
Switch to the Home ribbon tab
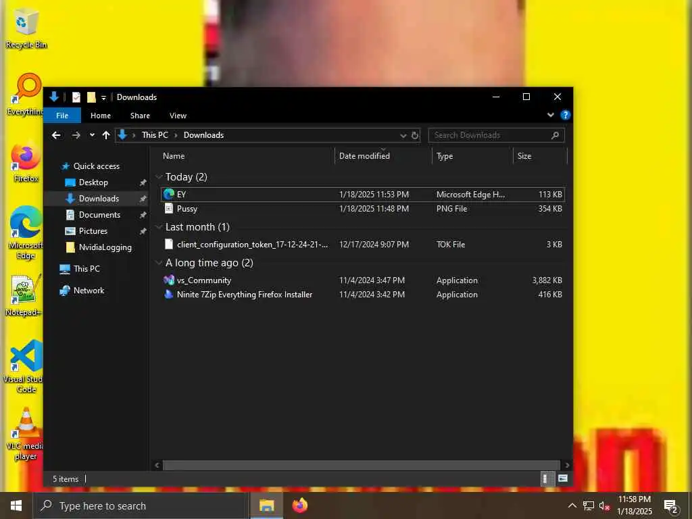tap(101, 116)
